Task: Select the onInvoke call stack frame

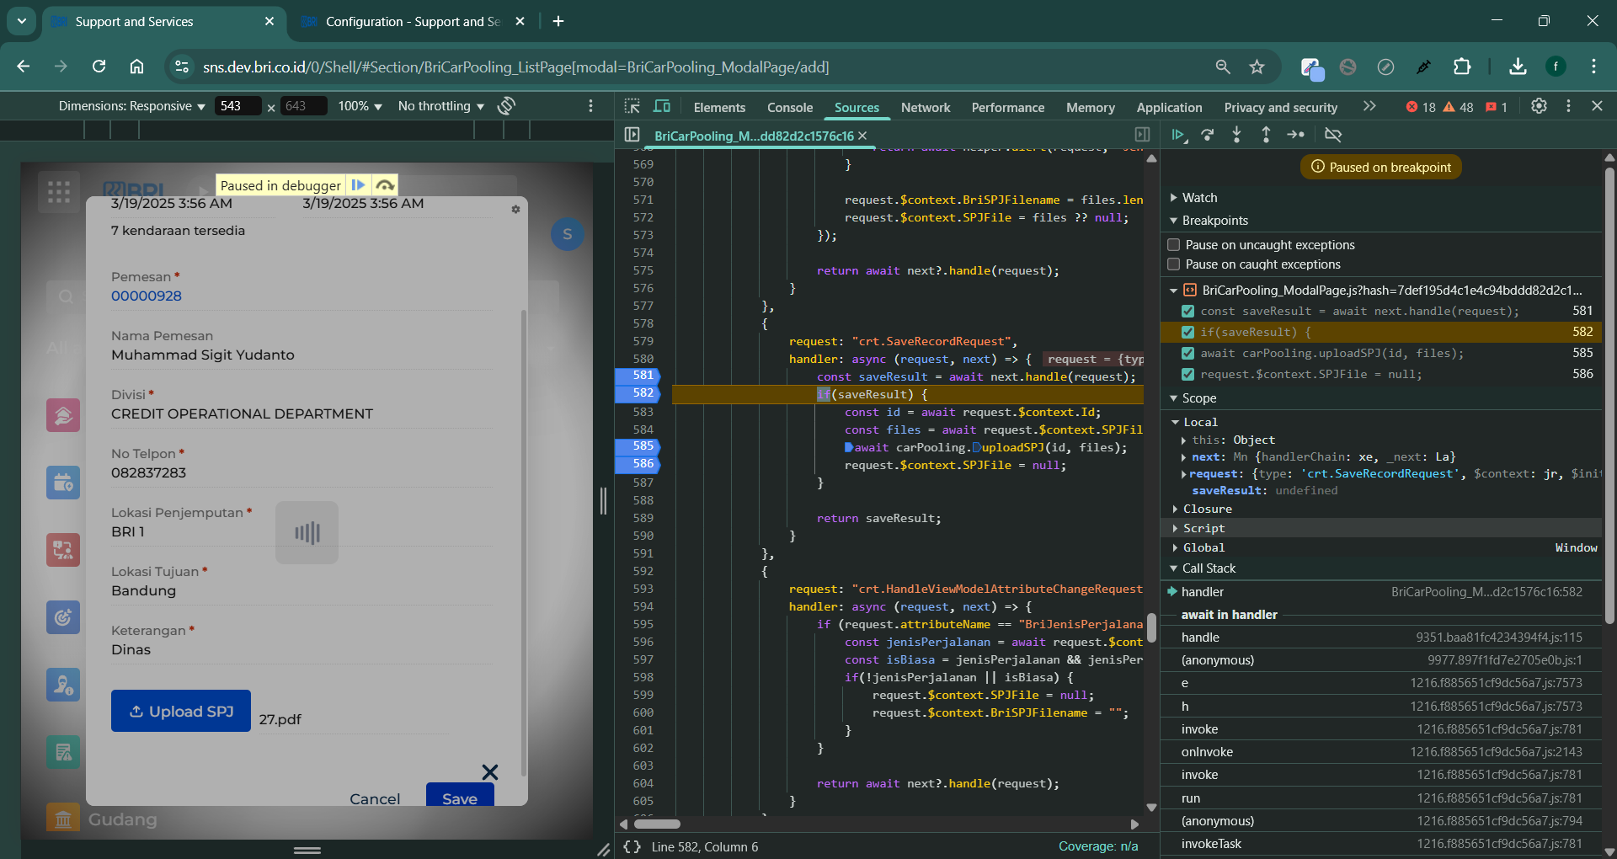Action: (1381, 752)
